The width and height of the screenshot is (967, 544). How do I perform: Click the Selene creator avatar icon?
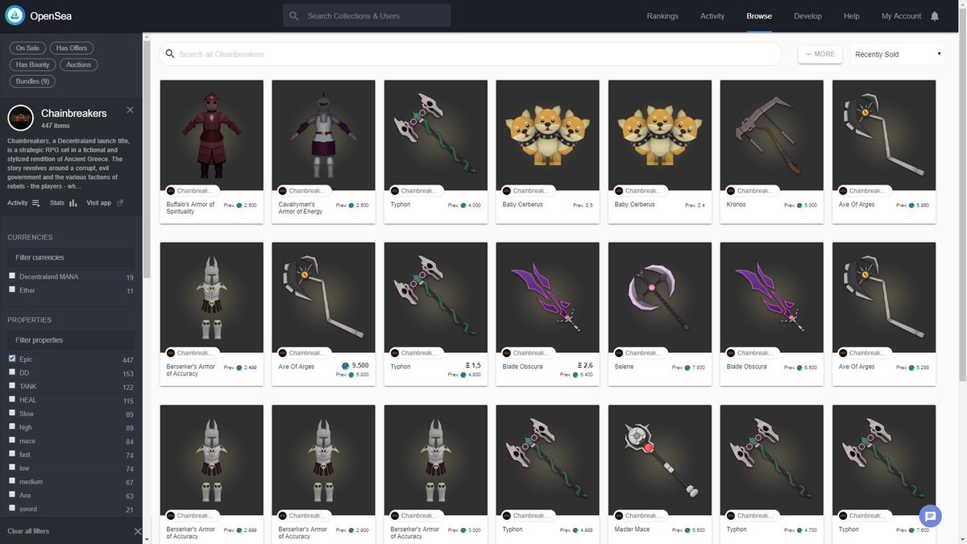[x=620, y=353]
